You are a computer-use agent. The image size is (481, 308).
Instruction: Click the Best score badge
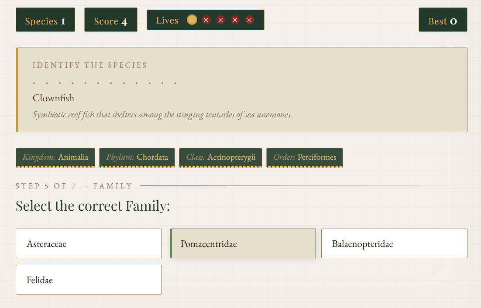pyautogui.click(x=443, y=20)
